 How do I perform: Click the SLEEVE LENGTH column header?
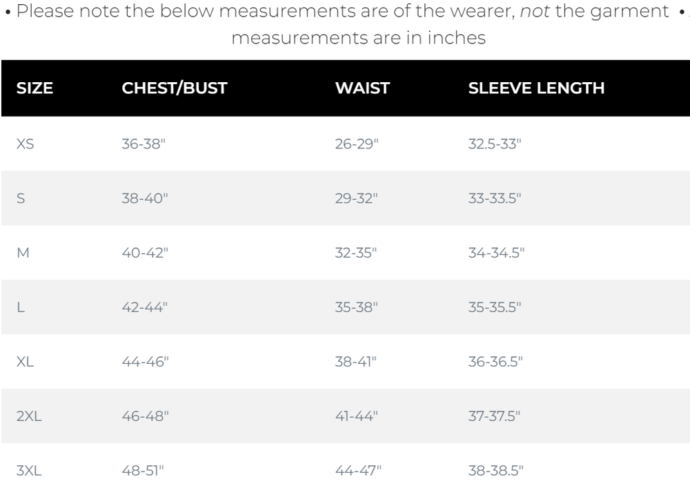[536, 88]
